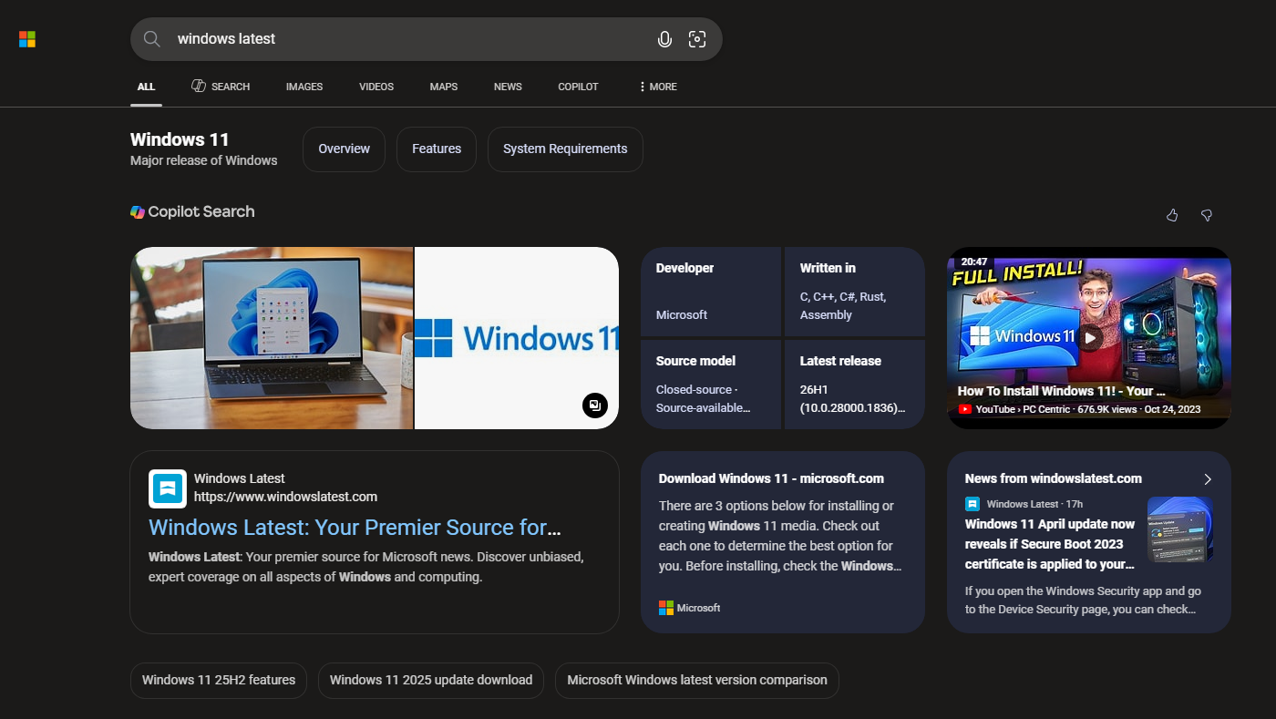
Task: Give a thumbs up to Copilot Search results
Action: pyautogui.click(x=1172, y=215)
